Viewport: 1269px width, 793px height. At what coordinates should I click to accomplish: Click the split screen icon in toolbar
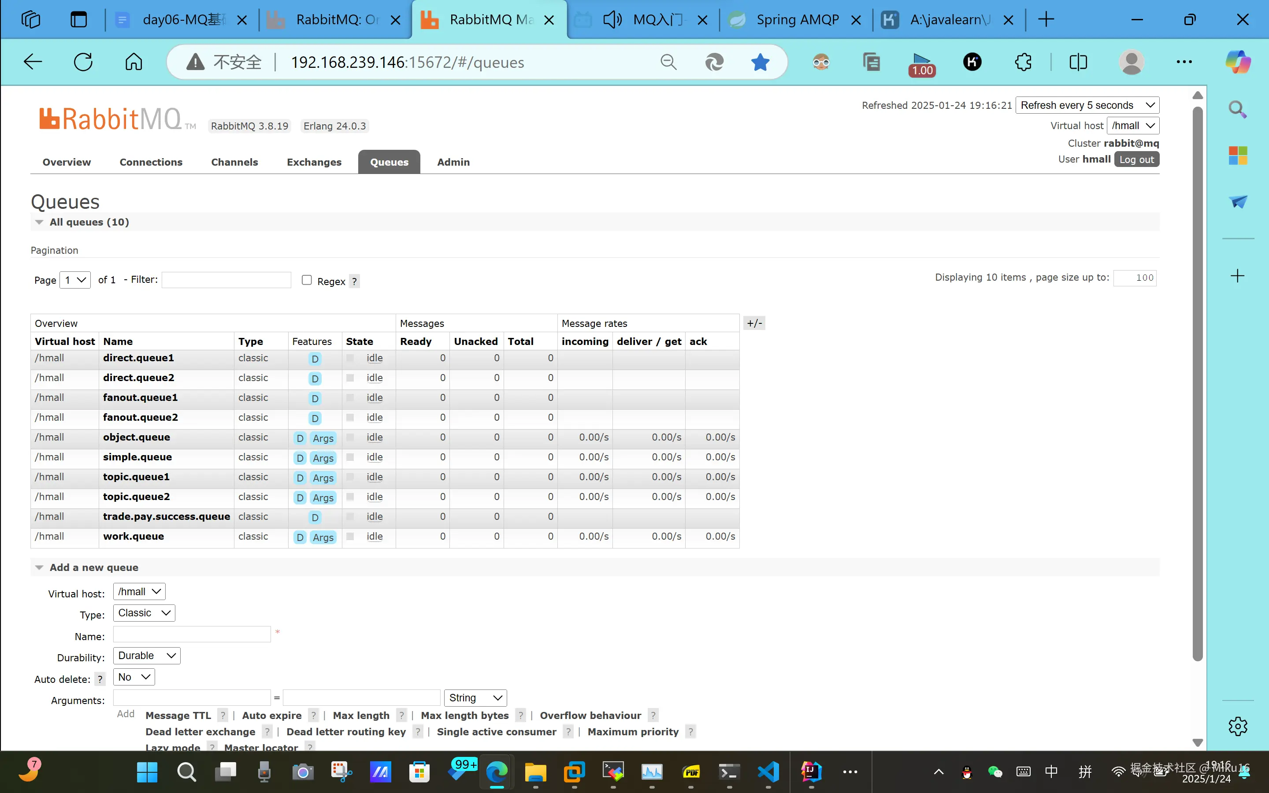(x=1078, y=62)
